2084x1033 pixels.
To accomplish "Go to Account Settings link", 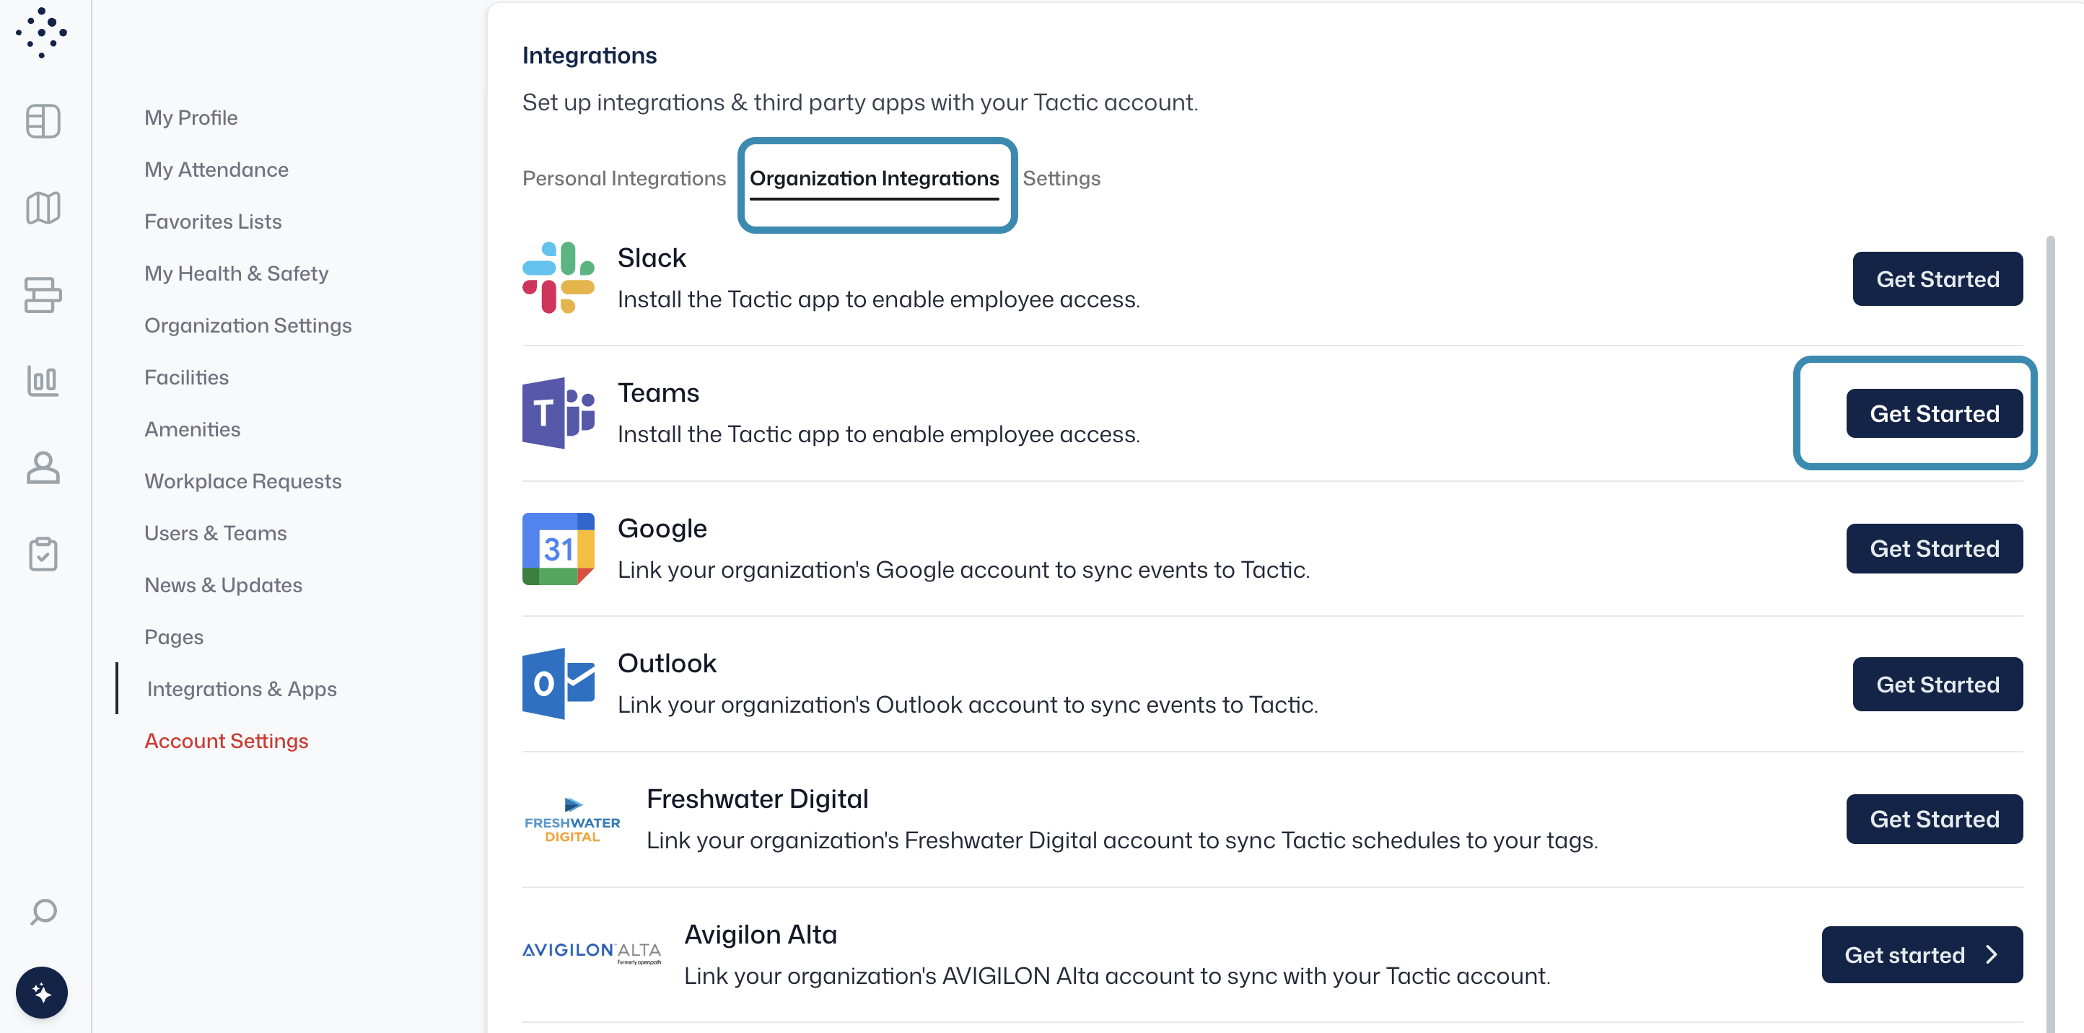I will 226,740.
